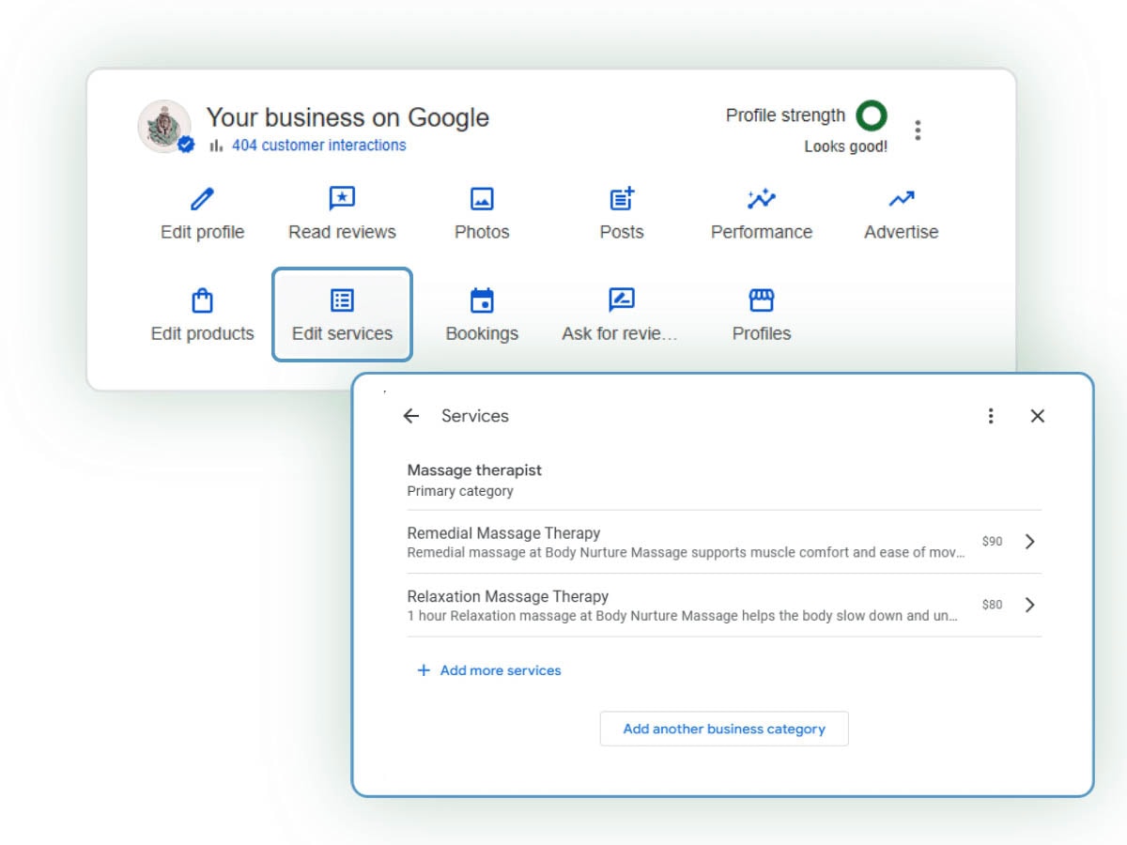Viewport: 1127px width, 845px height.
Task: Expand Relaxation Massage Therapy chevron
Action: [x=1030, y=605]
